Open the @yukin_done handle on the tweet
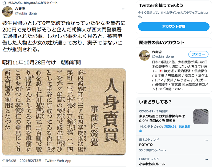Screen dimensions: 213x167 click(26, 13)
